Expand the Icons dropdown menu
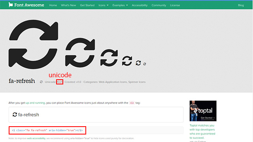 [104, 5]
